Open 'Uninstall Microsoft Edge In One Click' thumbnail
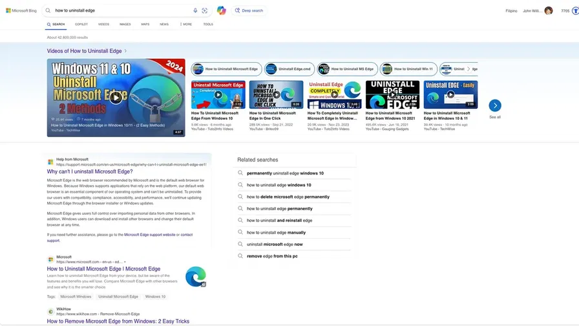The width and height of the screenshot is (579, 326). click(x=276, y=94)
